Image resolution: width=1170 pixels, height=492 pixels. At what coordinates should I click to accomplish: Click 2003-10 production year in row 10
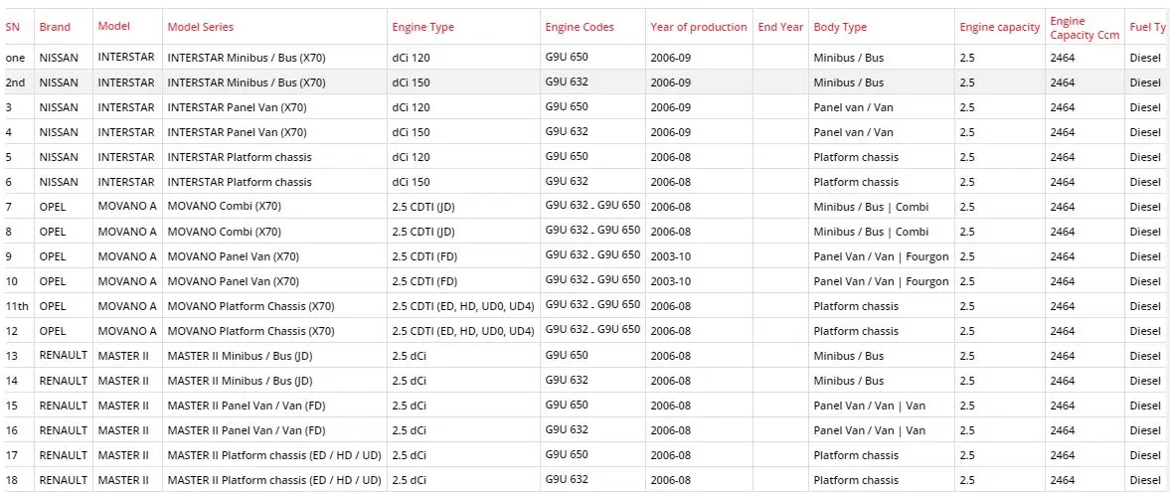click(x=671, y=281)
